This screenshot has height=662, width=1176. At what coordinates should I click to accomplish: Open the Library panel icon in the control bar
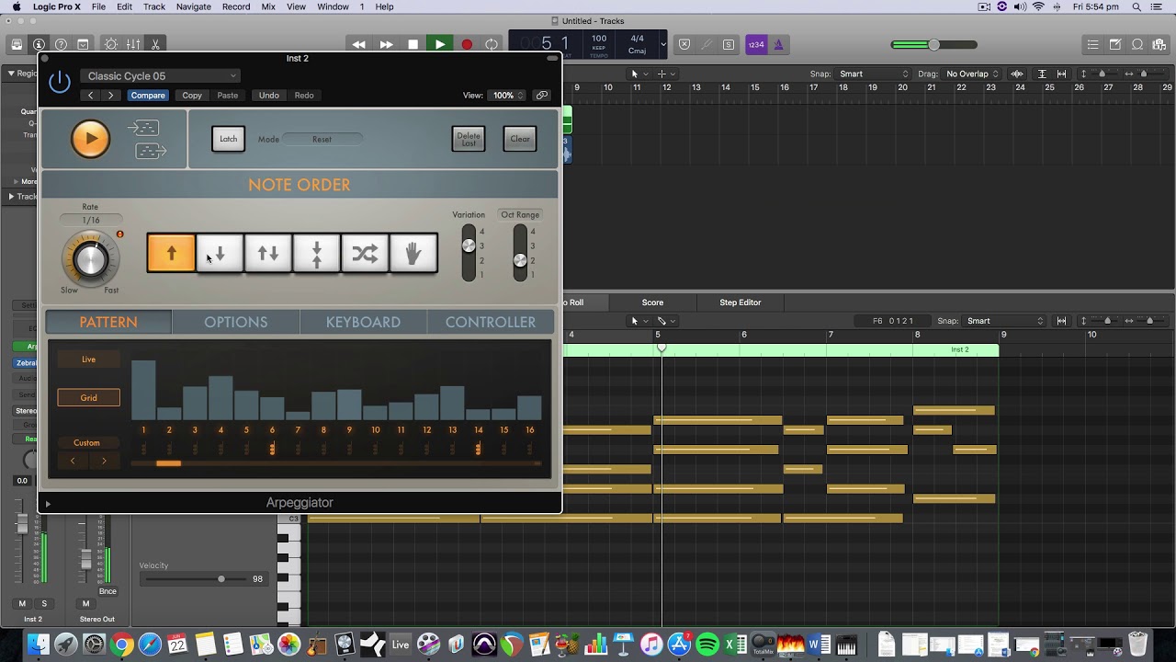click(x=17, y=44)
